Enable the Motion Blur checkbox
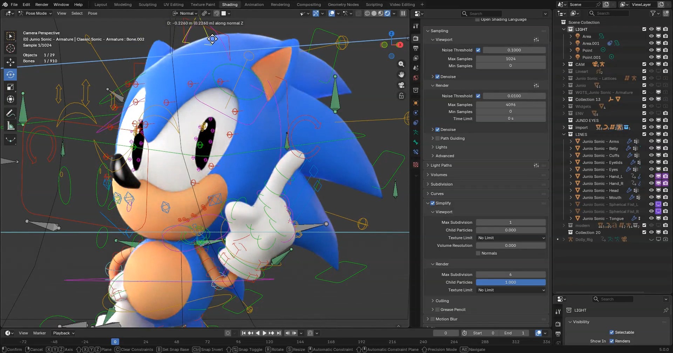Screen dimensions: 673x353 tap(433, 319)
